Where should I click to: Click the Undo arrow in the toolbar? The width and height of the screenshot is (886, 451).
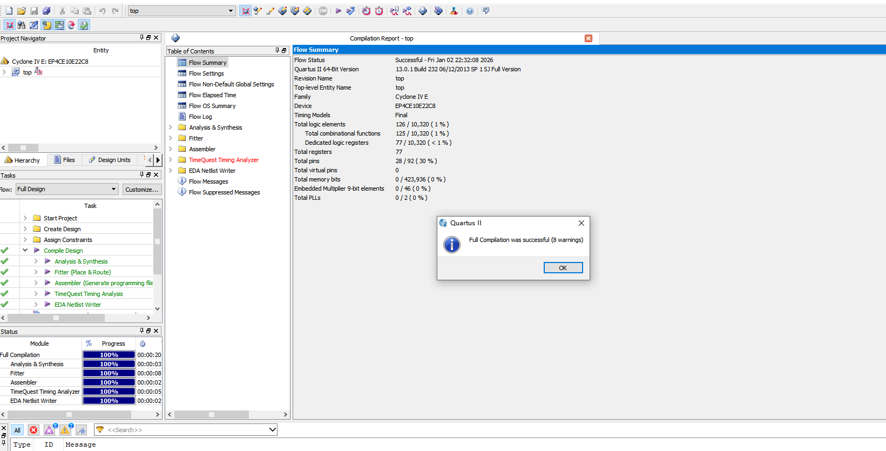coord(103,11)
